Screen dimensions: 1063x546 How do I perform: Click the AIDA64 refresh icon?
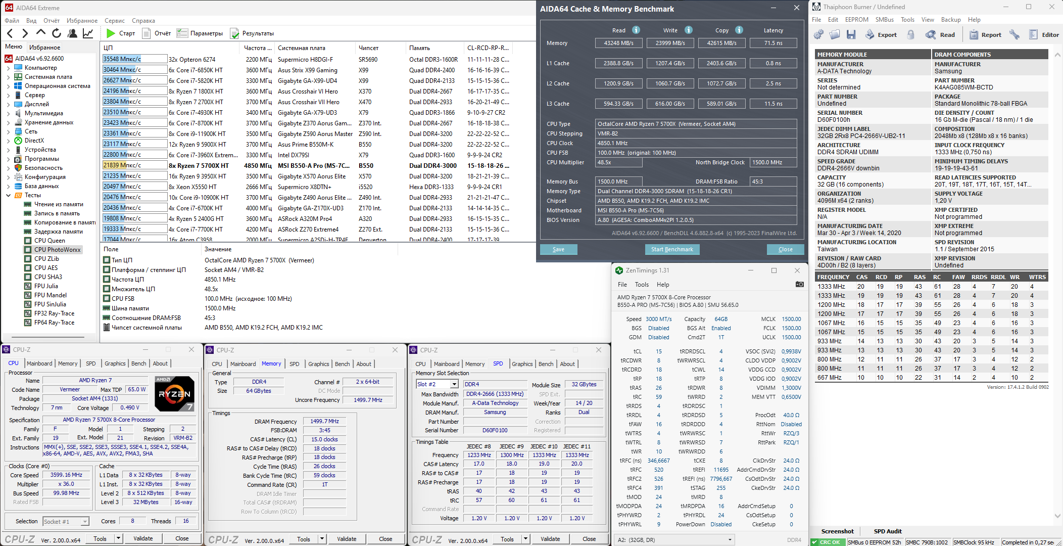point(57,33)
